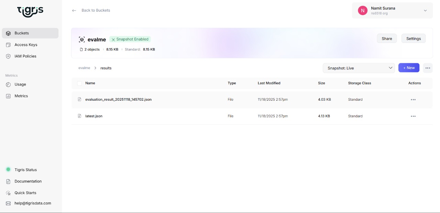Screen dimensions: 440x213
Task: Click the Storage Class column header
Action: pos(360,83)
